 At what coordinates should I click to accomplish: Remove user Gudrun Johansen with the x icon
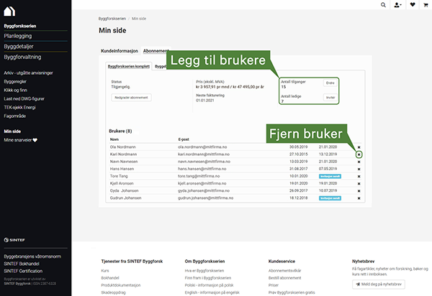tap(359, 198)
